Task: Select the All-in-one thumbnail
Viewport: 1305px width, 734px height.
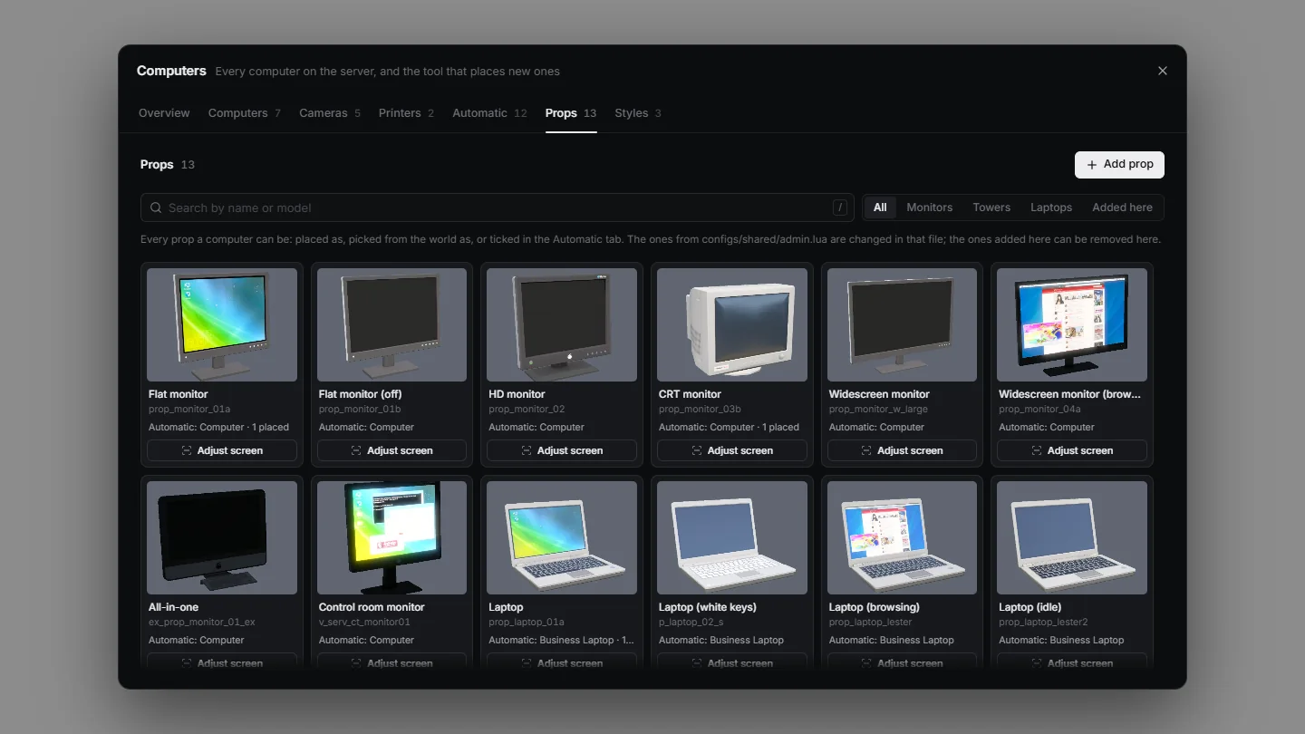Action: click(x=222, y=537)
